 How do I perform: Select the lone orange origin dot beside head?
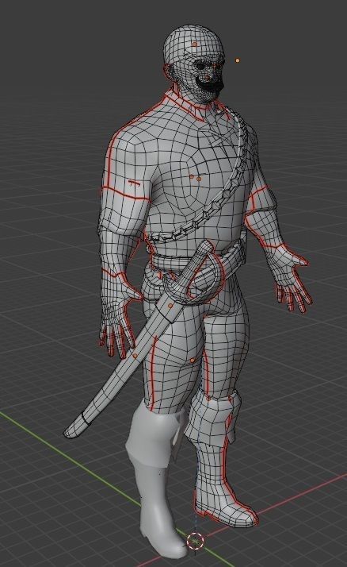[238, 60]
